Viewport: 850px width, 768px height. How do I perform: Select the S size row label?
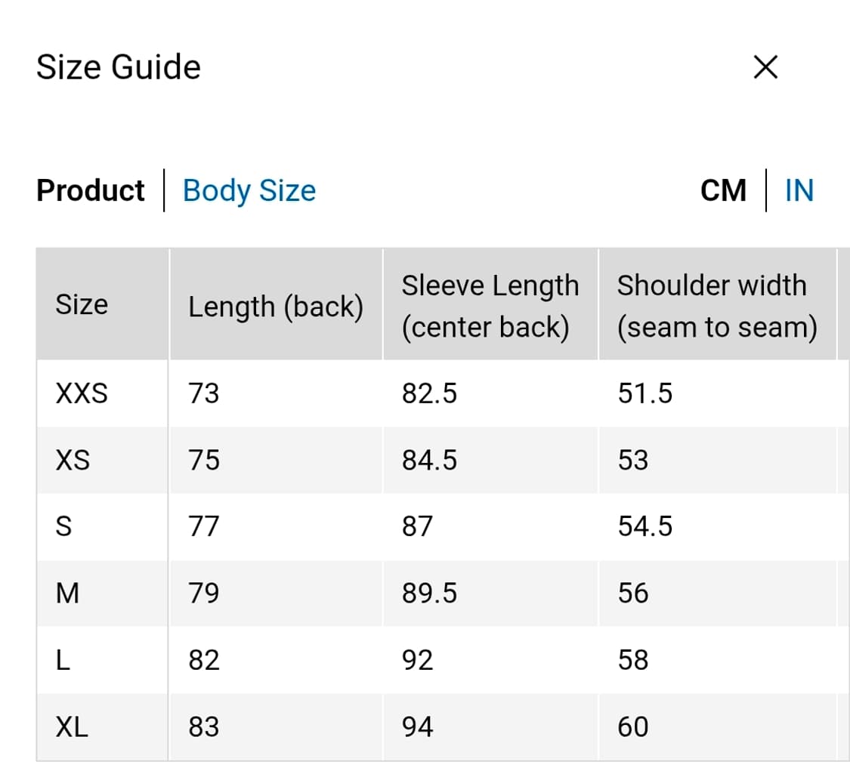click(x=64, y=526)
